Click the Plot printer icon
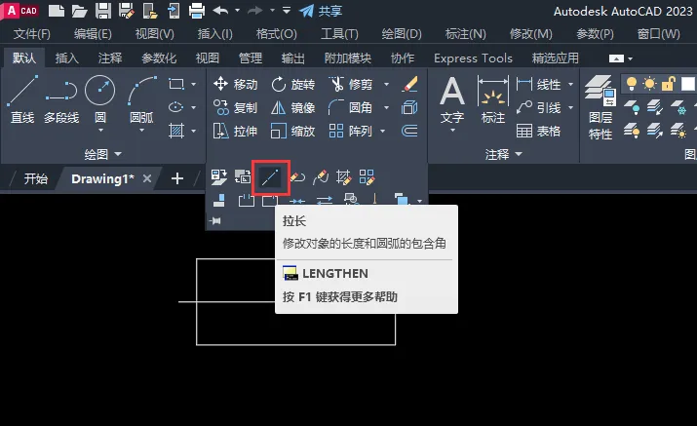 click(x=197, y=11)
